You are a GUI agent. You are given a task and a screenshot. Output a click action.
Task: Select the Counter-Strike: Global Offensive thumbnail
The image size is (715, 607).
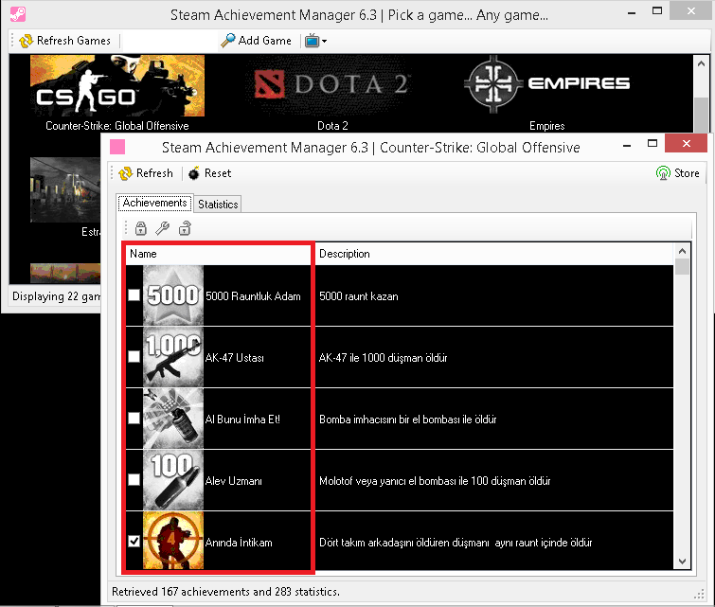coord(117,86)
